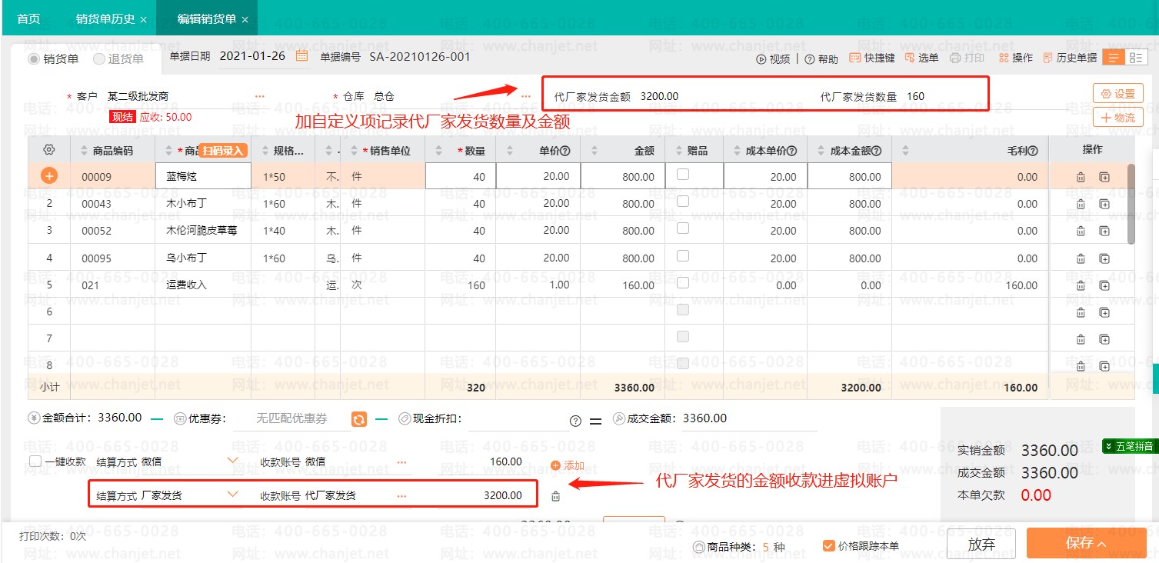Expand the 保存 button arrow menu

(1102, 544)
